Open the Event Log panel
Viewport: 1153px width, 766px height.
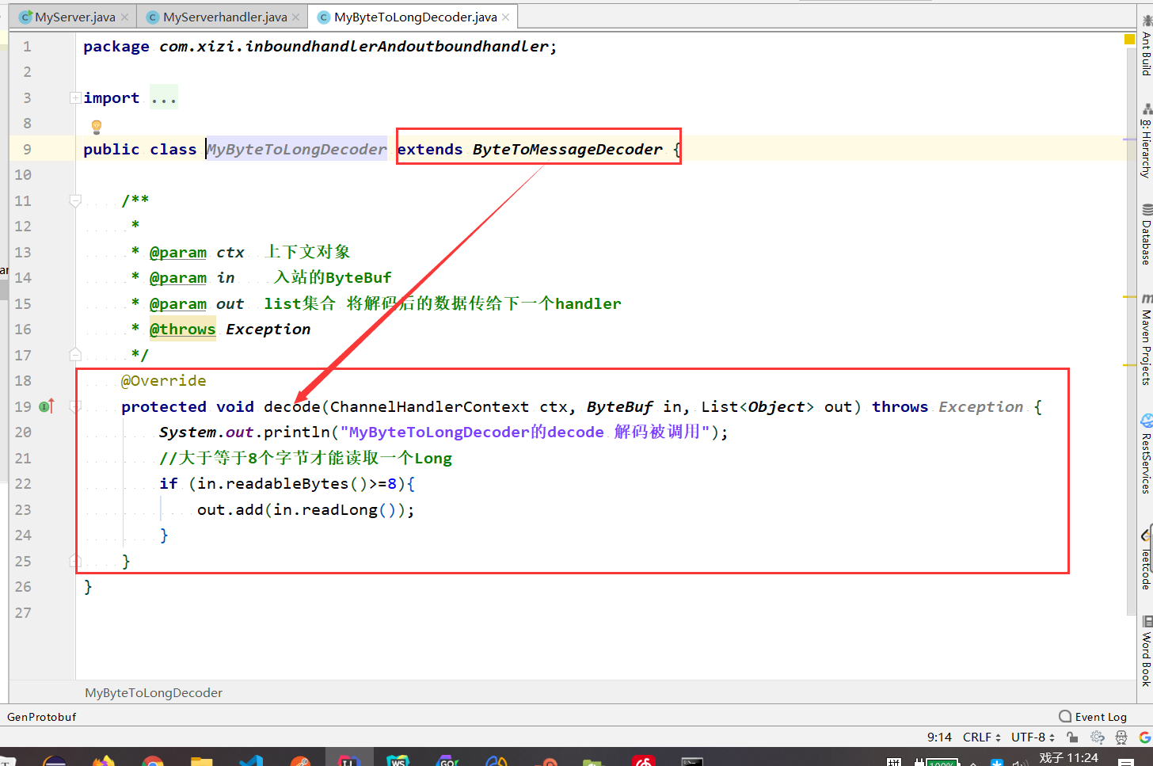point(1093,717)
